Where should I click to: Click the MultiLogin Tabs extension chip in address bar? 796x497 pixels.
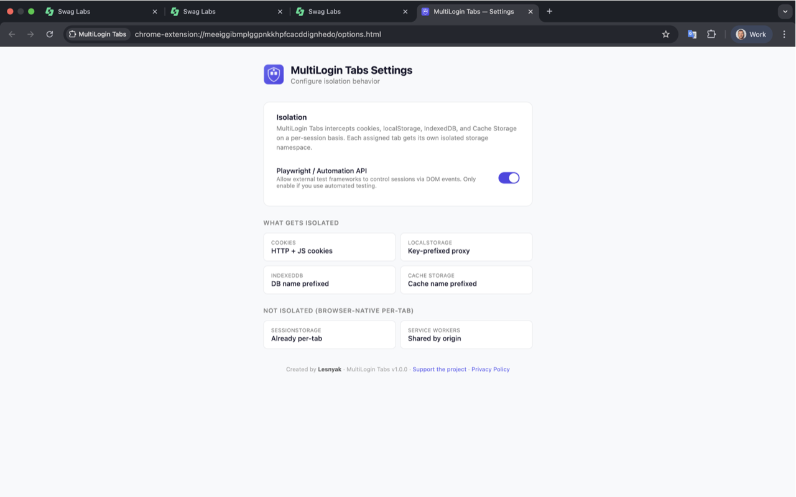[x=98, y=34]
